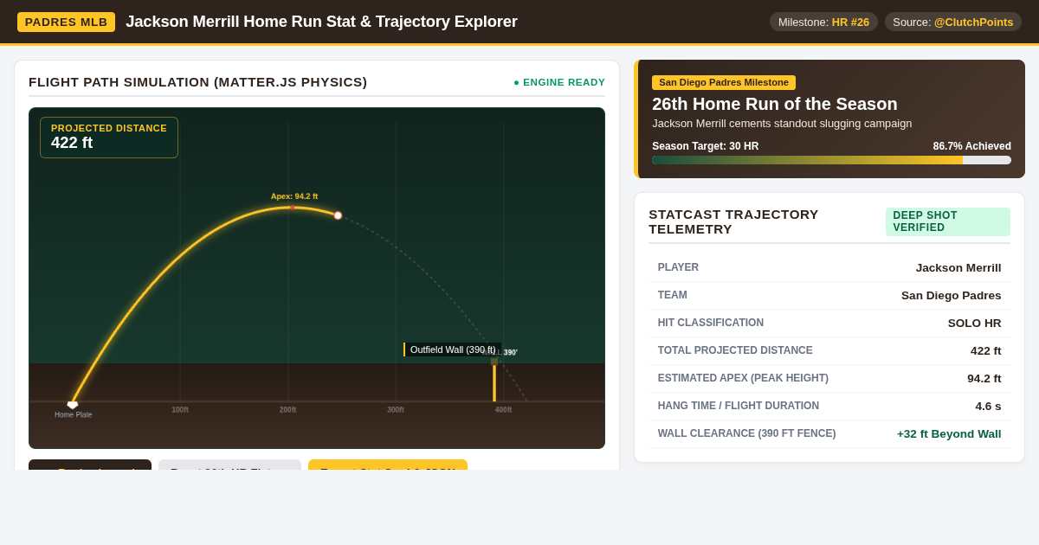
Task: Click the PADRES MLB badge
Action: click(66, 22)
